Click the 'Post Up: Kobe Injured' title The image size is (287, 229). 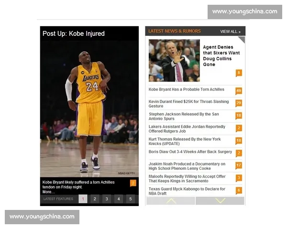pos(74,33)
